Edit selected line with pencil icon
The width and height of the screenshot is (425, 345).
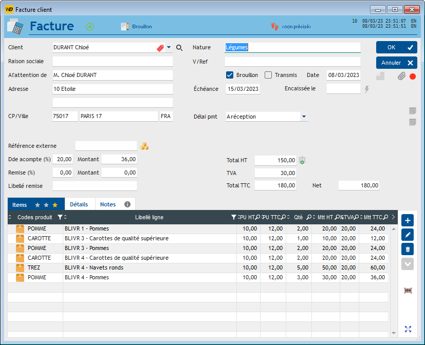click(408, 235)
